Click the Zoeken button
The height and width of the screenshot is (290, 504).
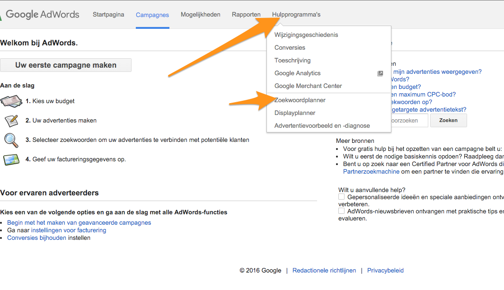tap(448, 120)
